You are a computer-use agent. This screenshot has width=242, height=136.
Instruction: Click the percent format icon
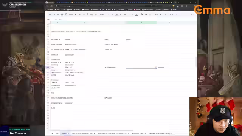tap(84, 14)
